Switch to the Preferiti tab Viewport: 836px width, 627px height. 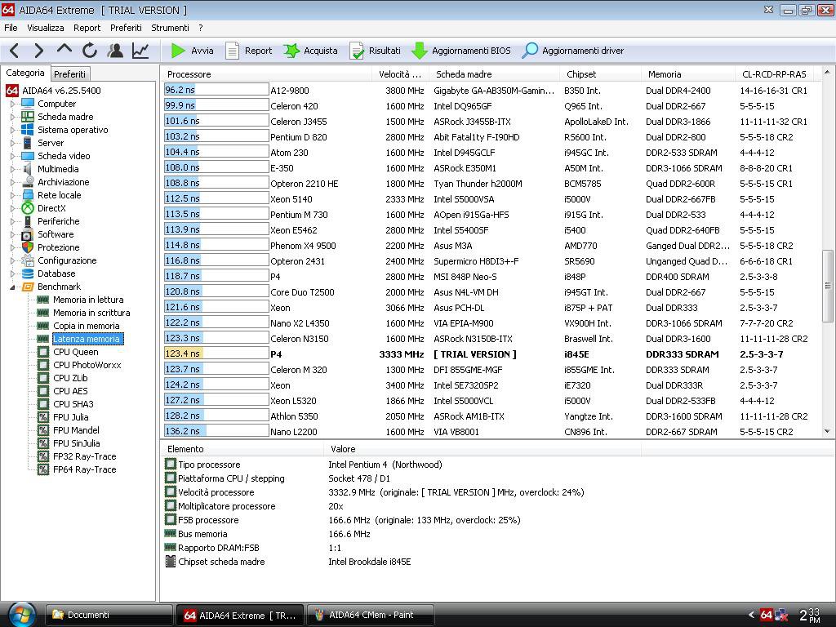point(69,74)
